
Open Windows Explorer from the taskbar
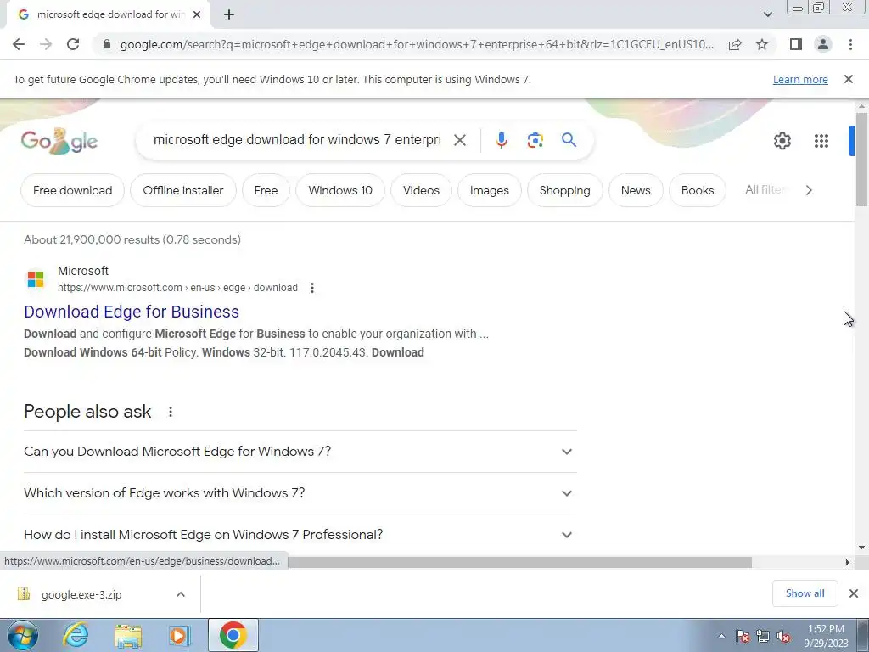[x=128, y=635]
